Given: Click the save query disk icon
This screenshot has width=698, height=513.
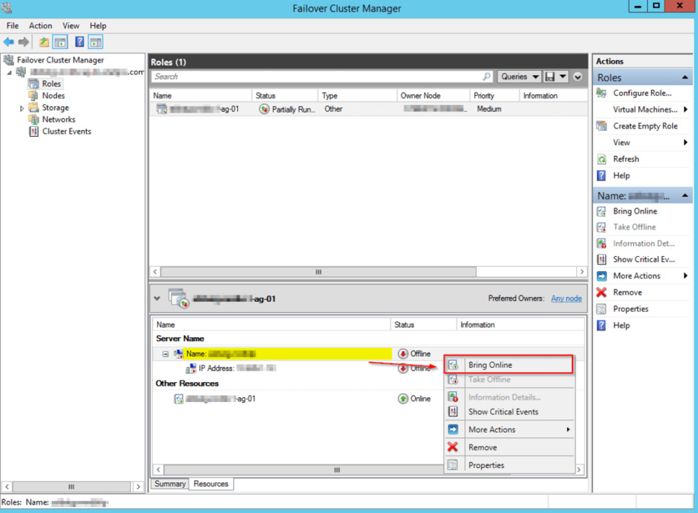Looking at the screenshot, I should (550, 76).
